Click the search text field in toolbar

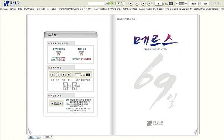[96, 3]
